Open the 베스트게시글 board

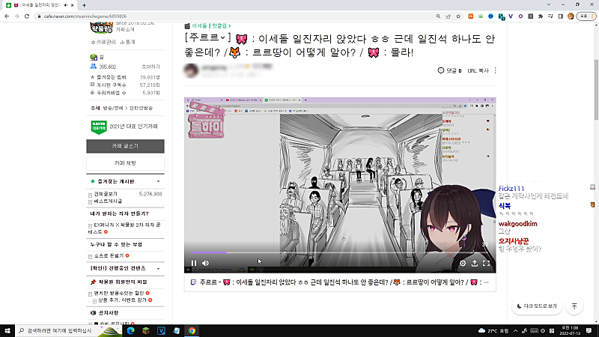coord(108,201)
